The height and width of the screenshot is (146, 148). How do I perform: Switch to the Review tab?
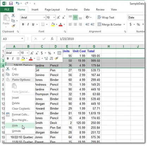tap(100, 10)
